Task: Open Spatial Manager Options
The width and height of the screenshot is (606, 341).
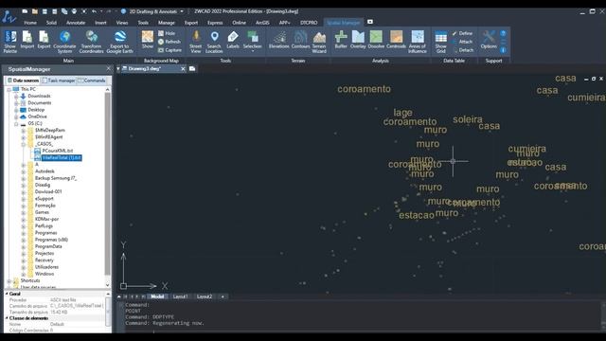Action: click(x=489, y=40)
